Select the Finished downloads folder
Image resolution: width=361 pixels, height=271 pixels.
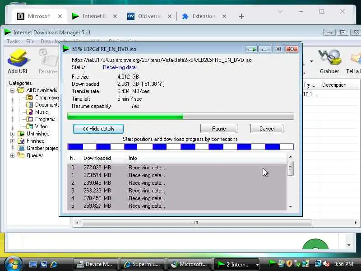(x=31, y=141)
